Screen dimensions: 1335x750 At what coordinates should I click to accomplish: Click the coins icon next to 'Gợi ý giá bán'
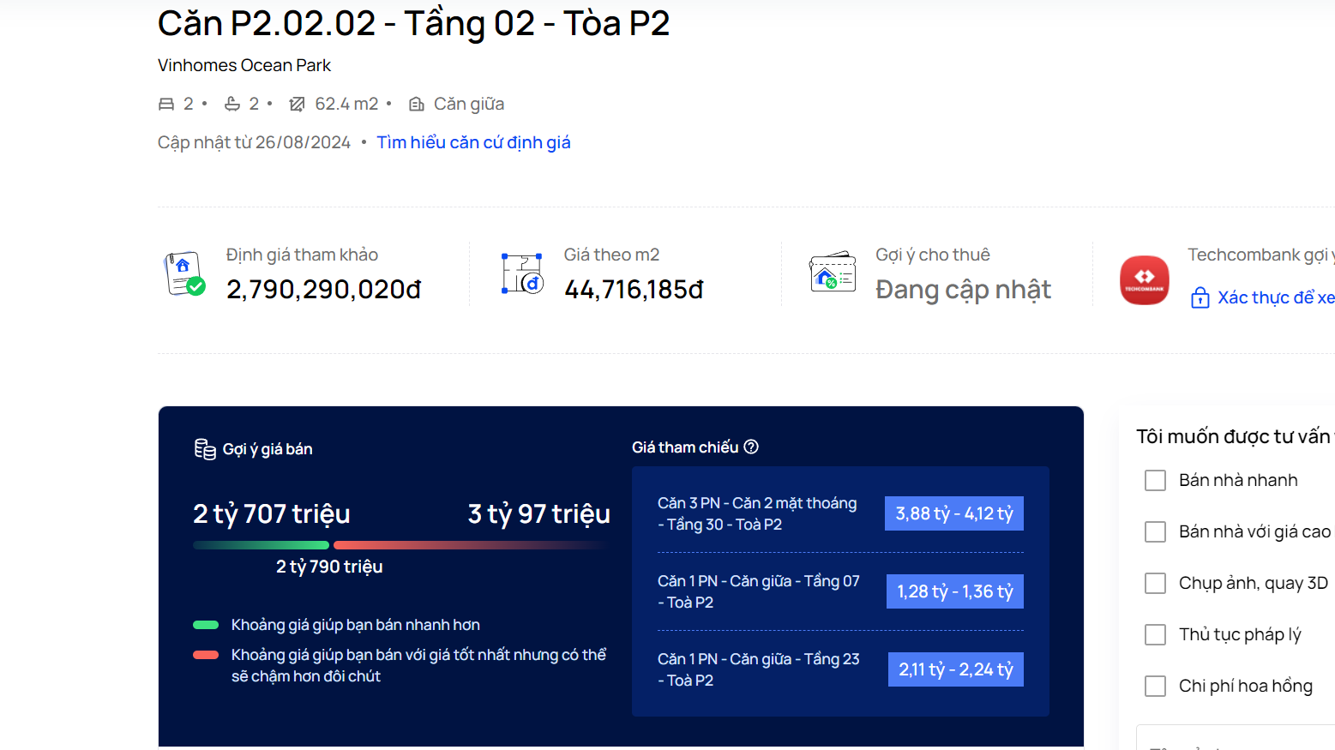(205, 449)
